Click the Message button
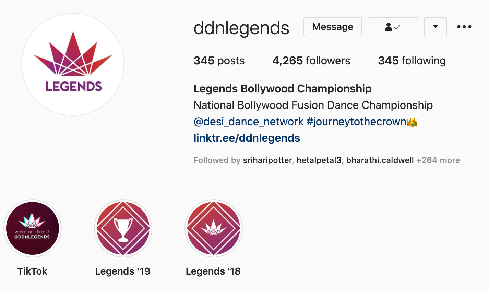489x291 pixels. point(333,27)
